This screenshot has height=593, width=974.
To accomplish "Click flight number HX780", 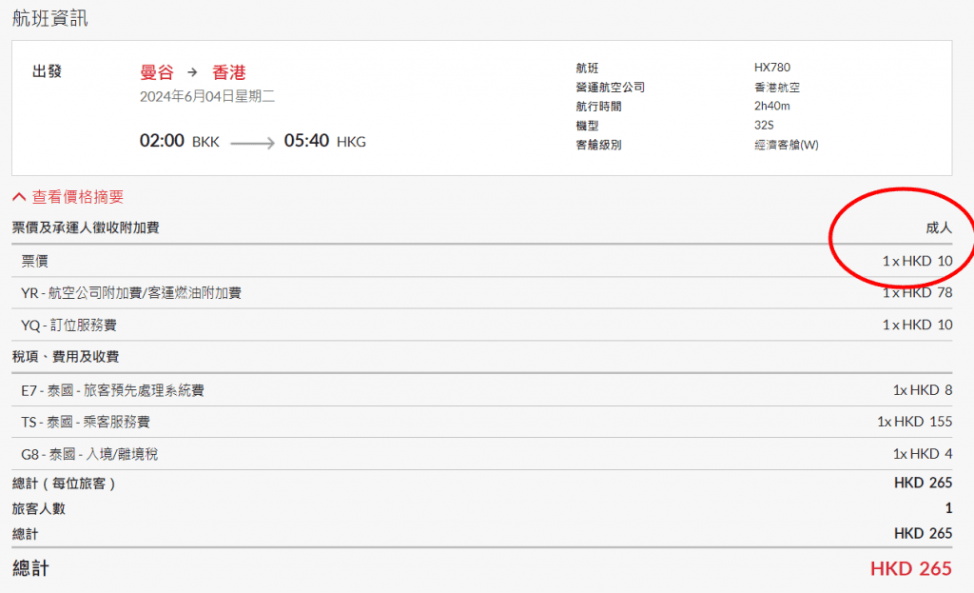I will pos(771,68).
